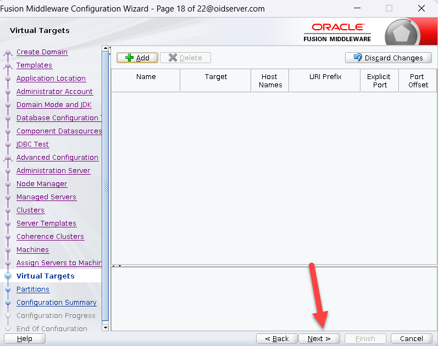438x346 pixels.
Task: Click the Add button with plus icon
Action: [x=137, y=58]
